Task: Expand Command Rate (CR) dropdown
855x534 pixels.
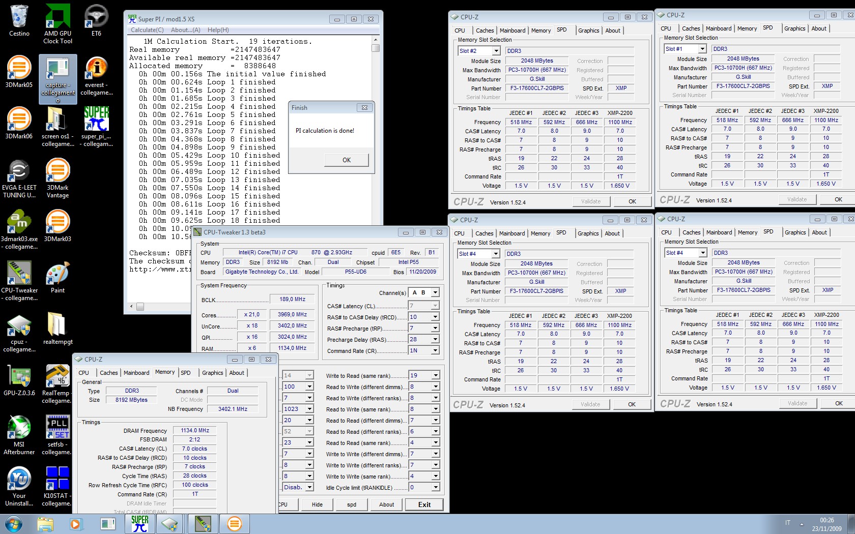Action: (435, 350)
